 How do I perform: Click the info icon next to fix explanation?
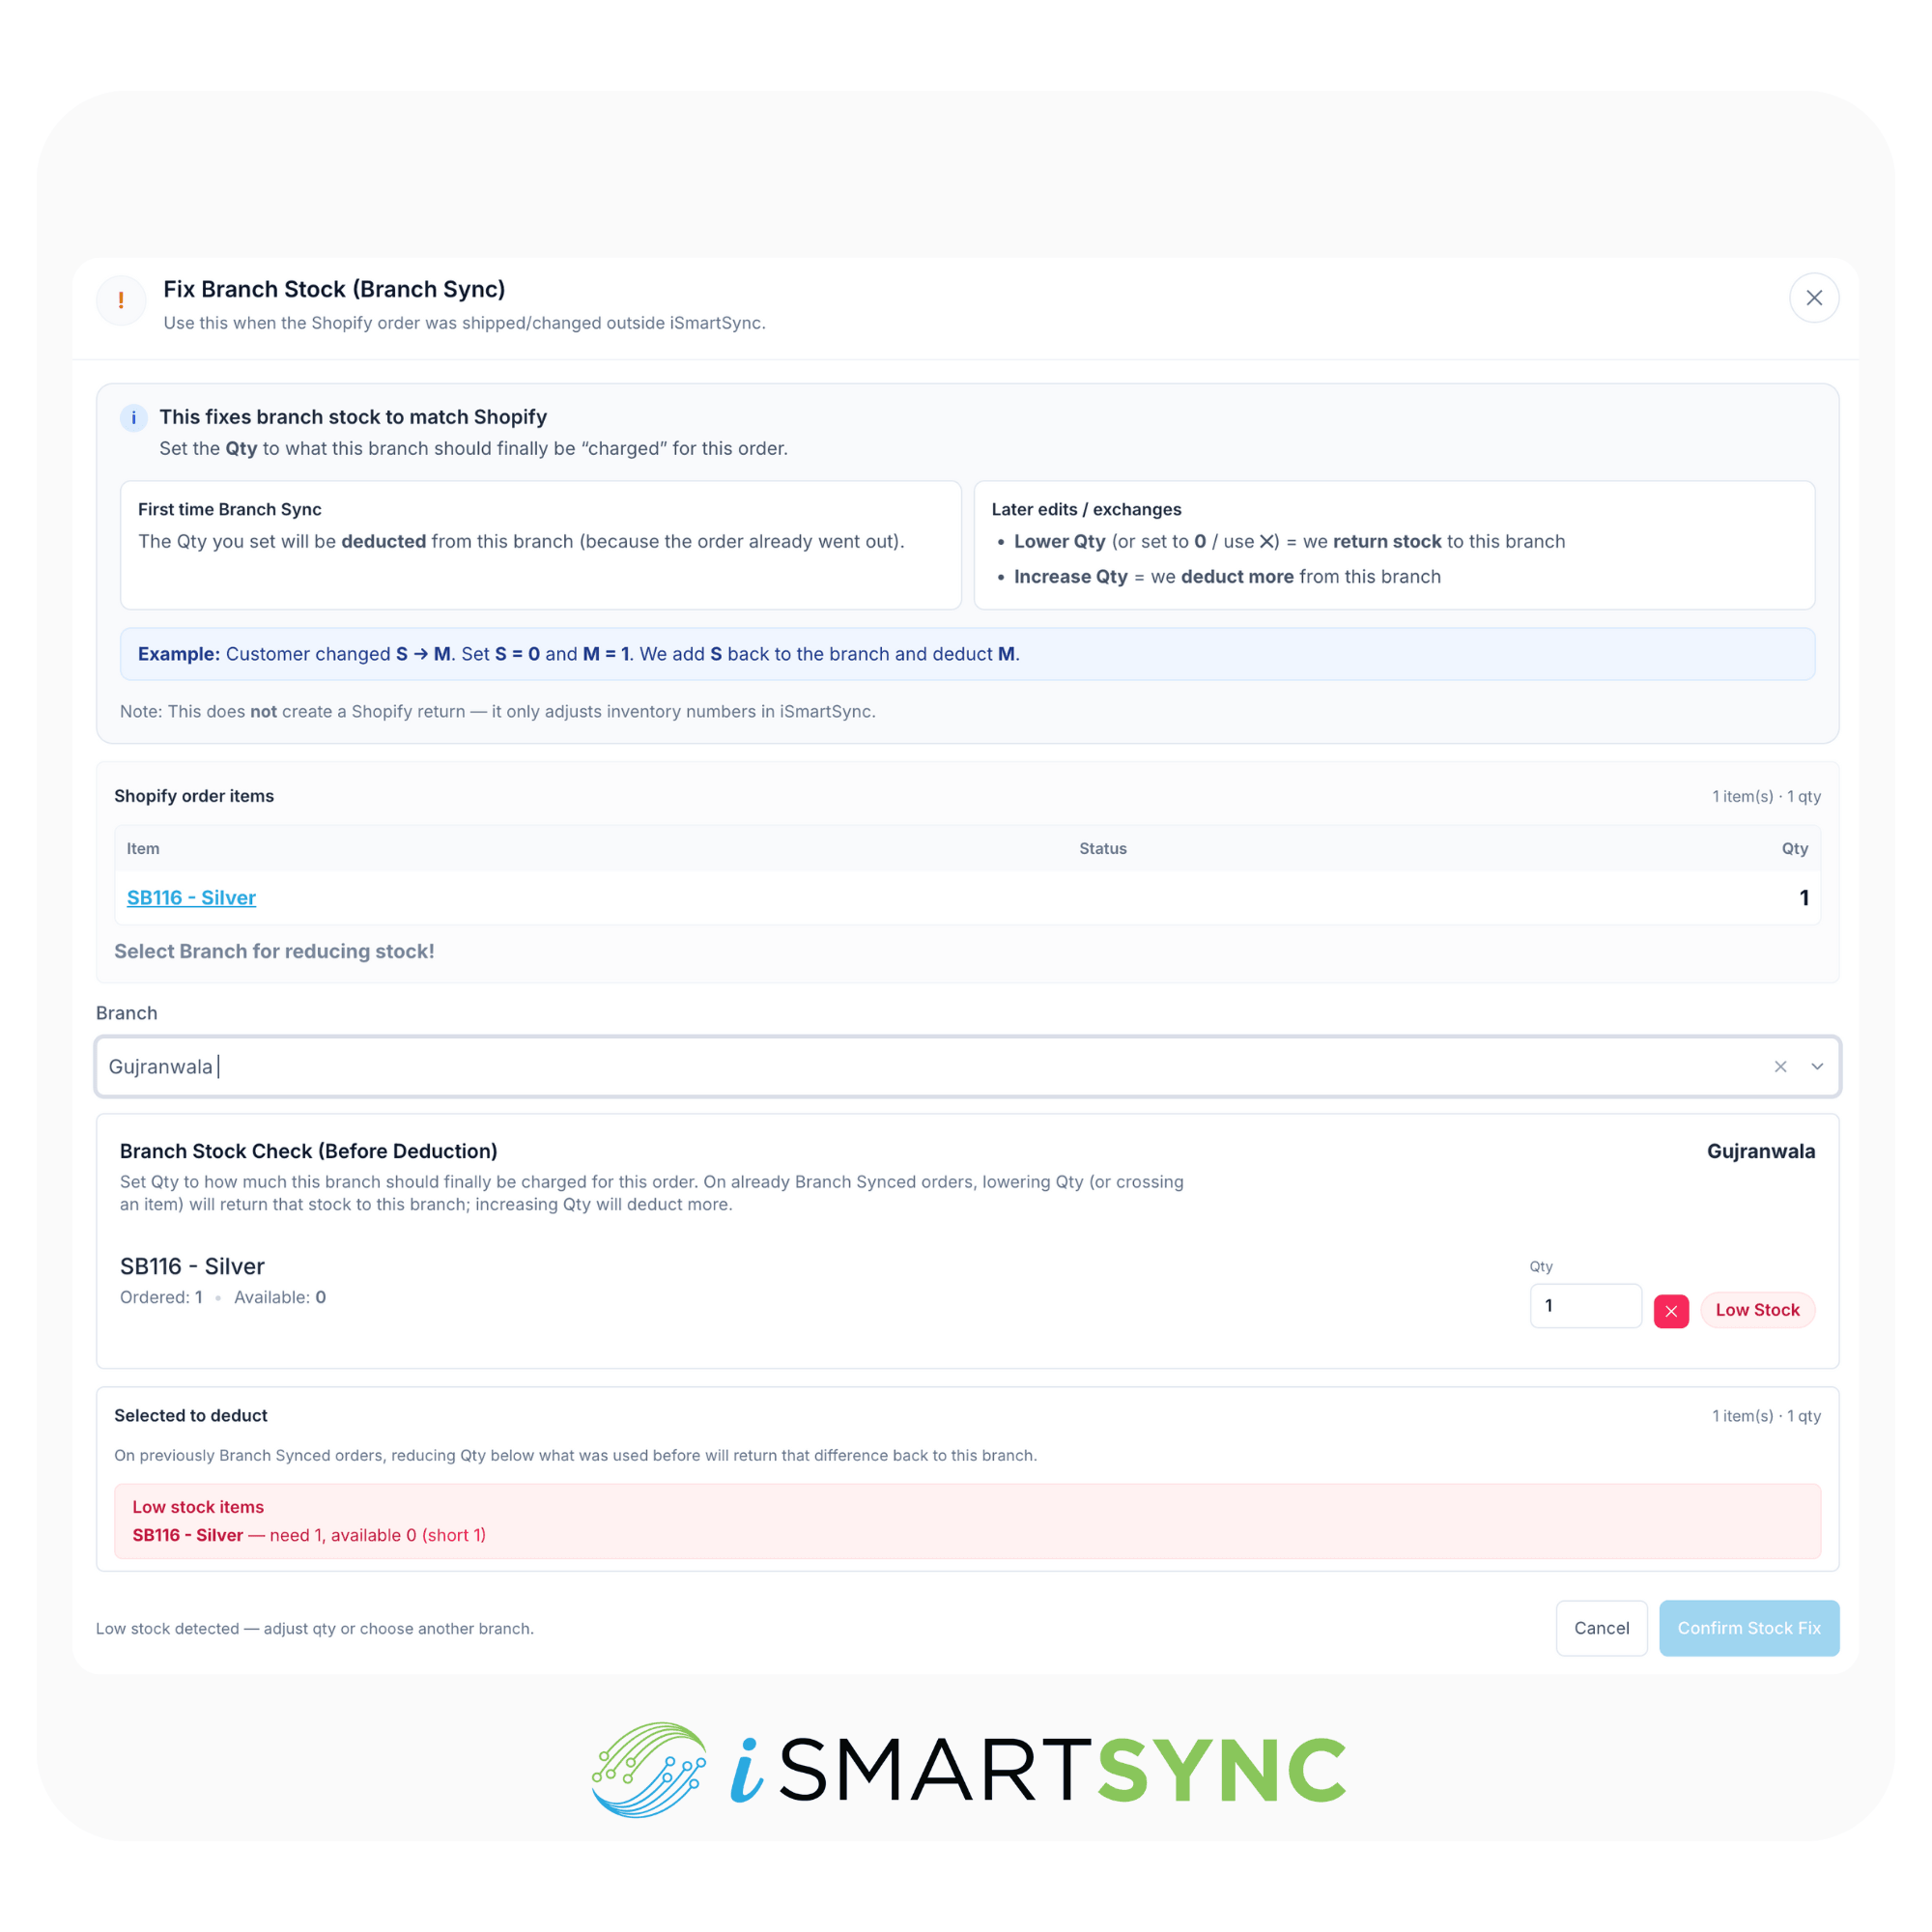click(x=133, y=418)
